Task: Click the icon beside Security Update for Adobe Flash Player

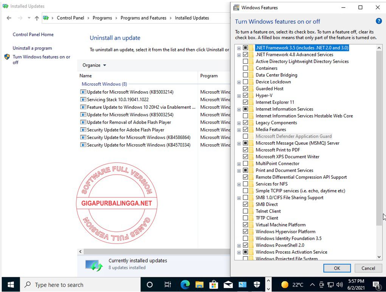Action: coord(83,130)
